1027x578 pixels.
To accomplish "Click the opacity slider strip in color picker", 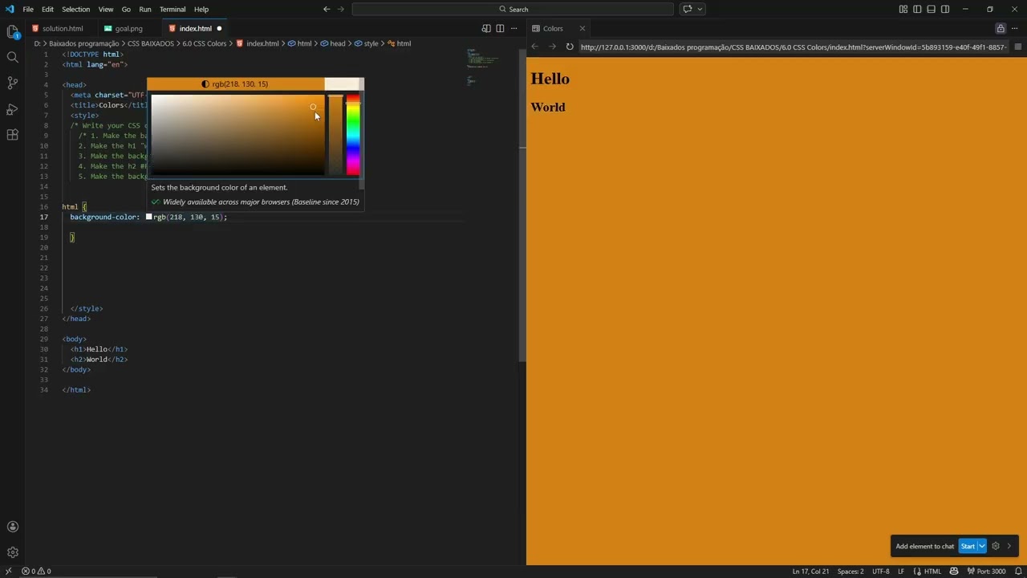I will pos(335,135).
